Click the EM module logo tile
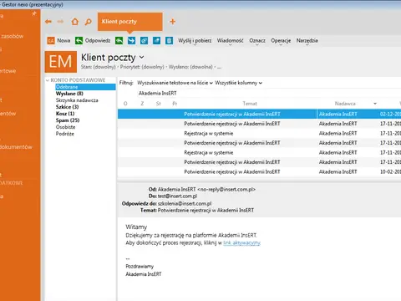The height and width of the screenshot is (301, 401). [61, 62]
